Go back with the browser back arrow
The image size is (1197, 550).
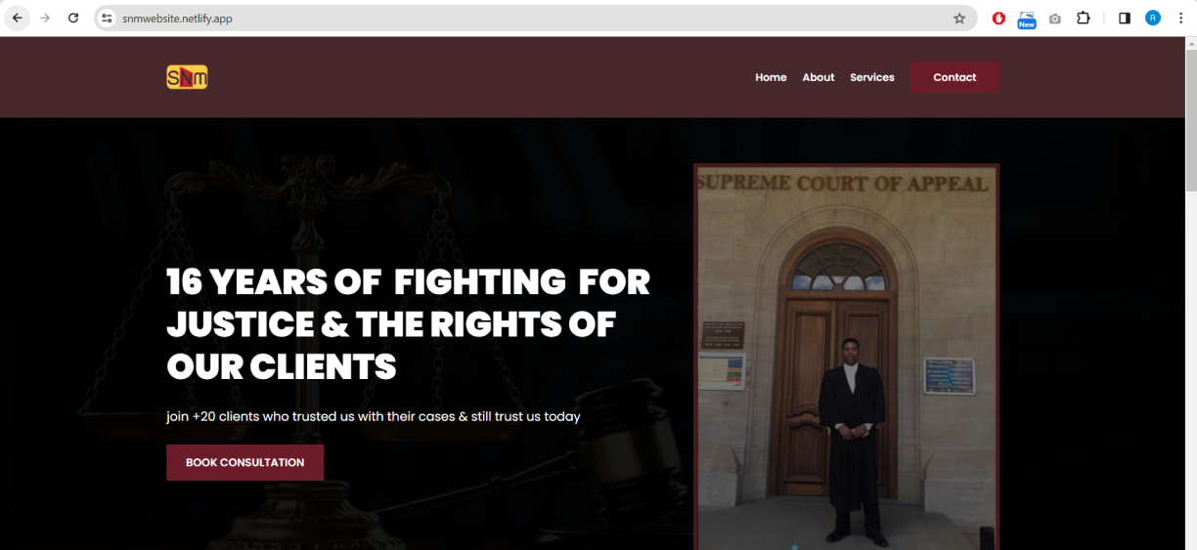pyautogui.click(x=17, y=18)
